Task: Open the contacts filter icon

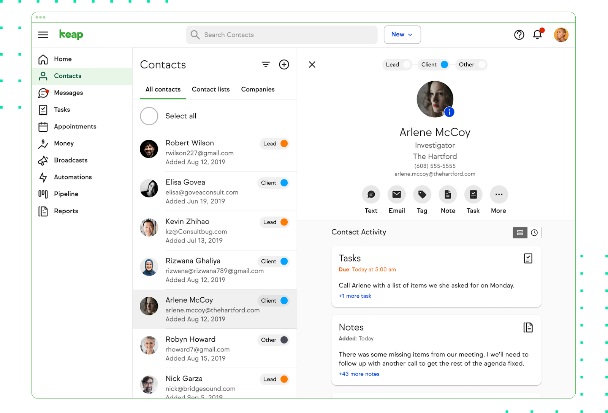Action: coord(266,65)
